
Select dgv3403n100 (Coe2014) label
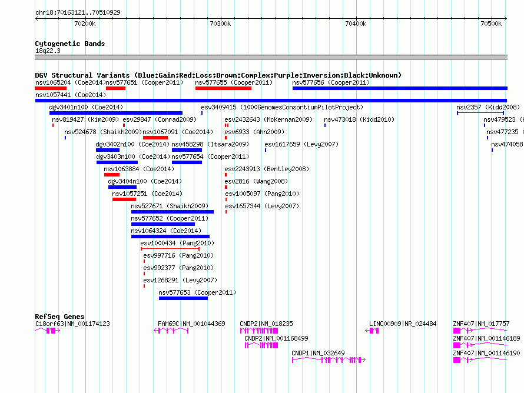click(133, 156)
